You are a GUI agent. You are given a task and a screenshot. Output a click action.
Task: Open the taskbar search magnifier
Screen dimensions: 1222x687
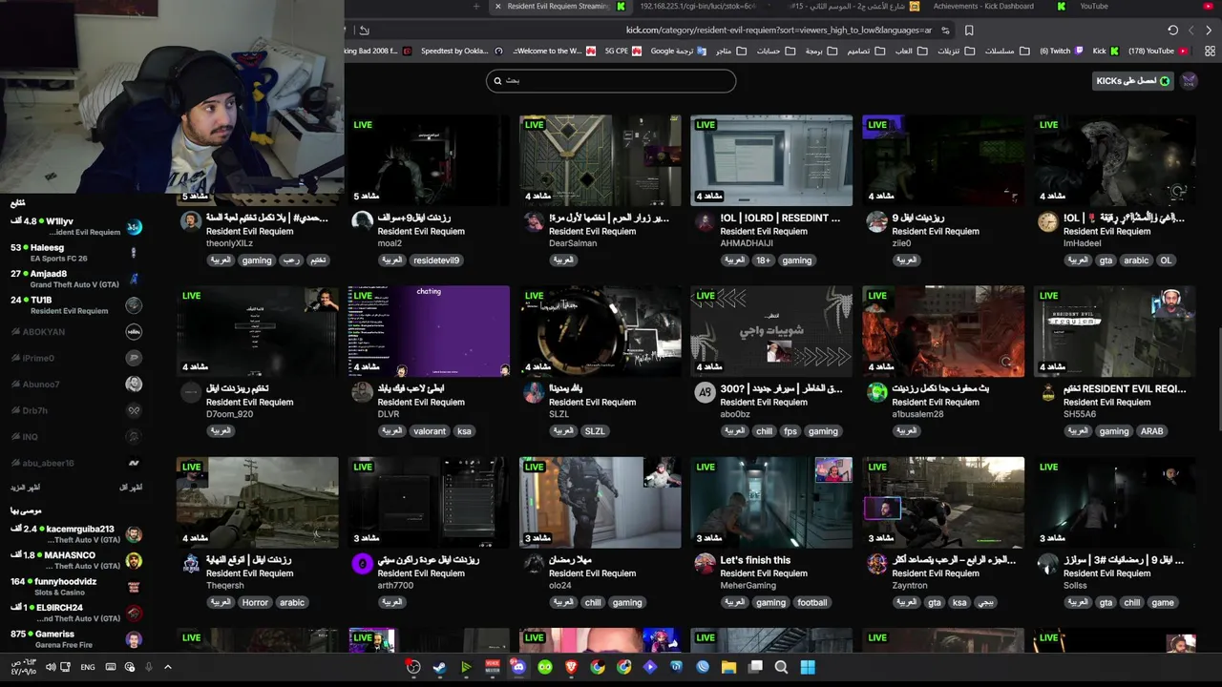coord(781,667)
